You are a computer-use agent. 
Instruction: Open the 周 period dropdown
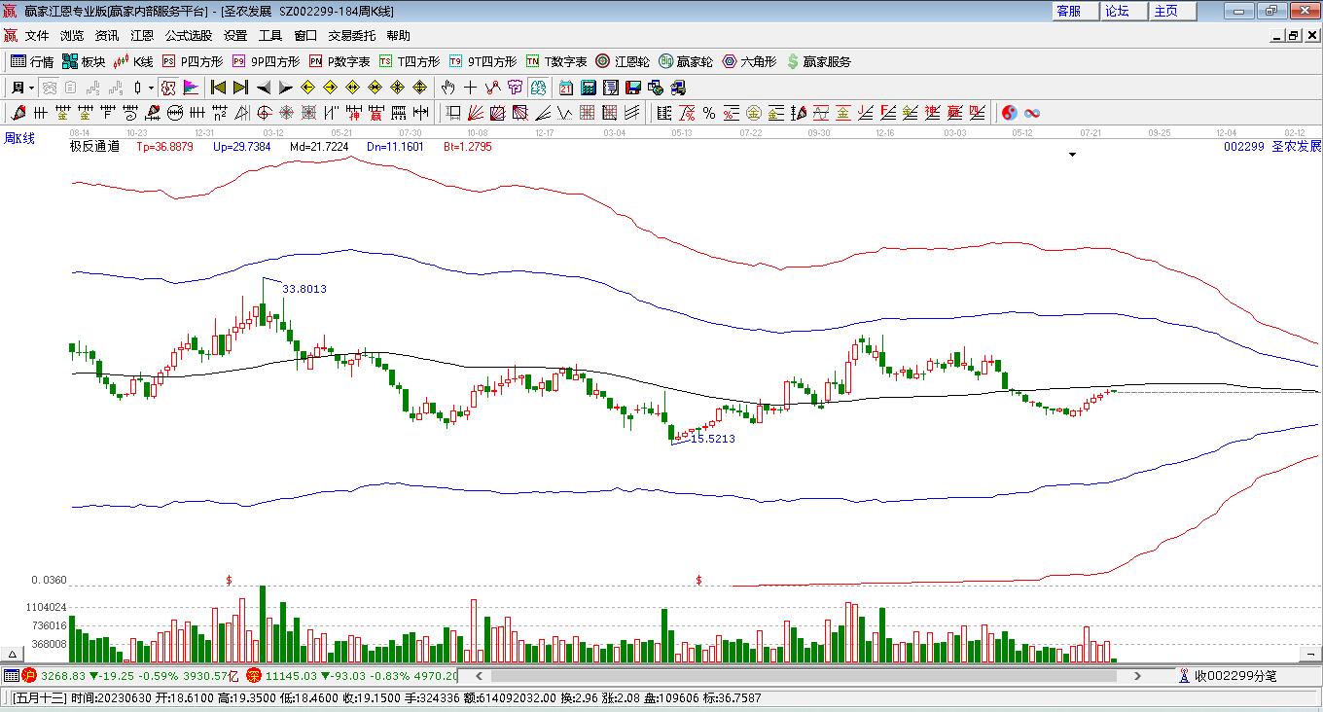click(x=21, y=88)
